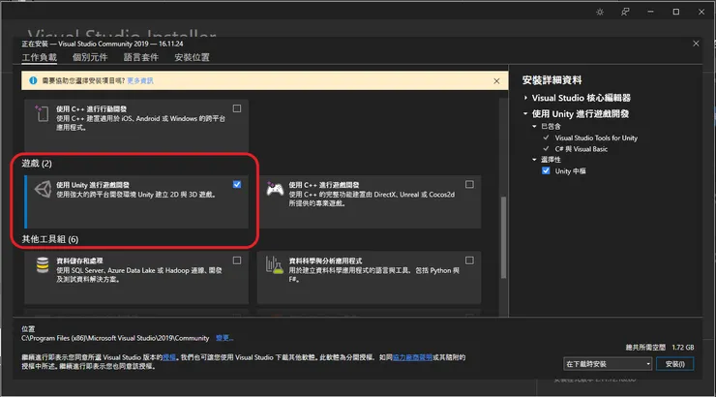
Task: Click the 其他工具組 (6) category heading
Action: [49, 239]
